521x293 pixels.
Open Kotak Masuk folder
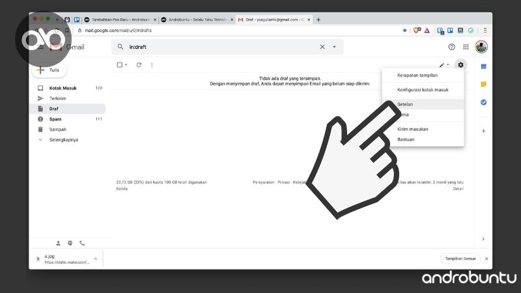pyautogui.click(x=68, y=88)
